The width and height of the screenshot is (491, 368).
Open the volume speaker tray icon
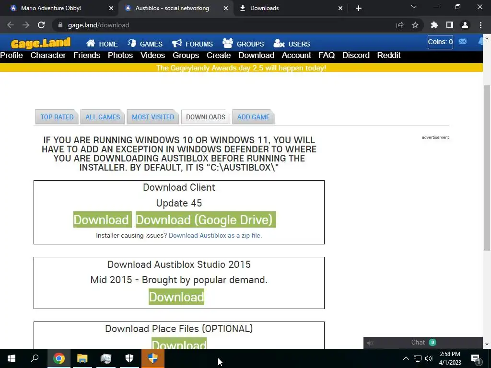tap(429, 358)
